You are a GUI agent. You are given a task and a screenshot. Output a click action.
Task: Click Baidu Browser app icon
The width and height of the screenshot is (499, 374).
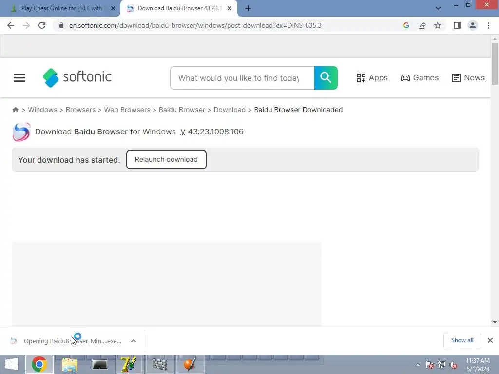tap(21, 131)
